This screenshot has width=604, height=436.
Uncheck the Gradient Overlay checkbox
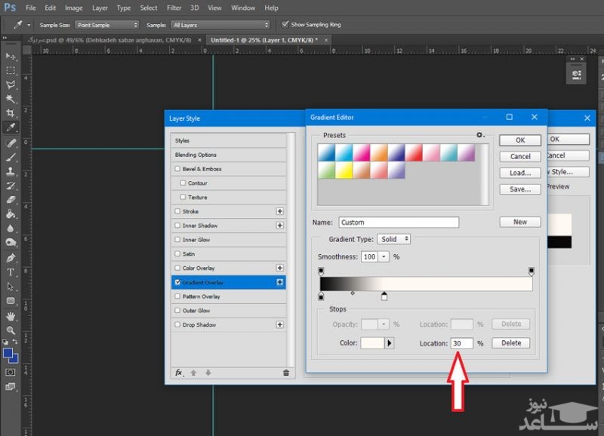point(177,282)
